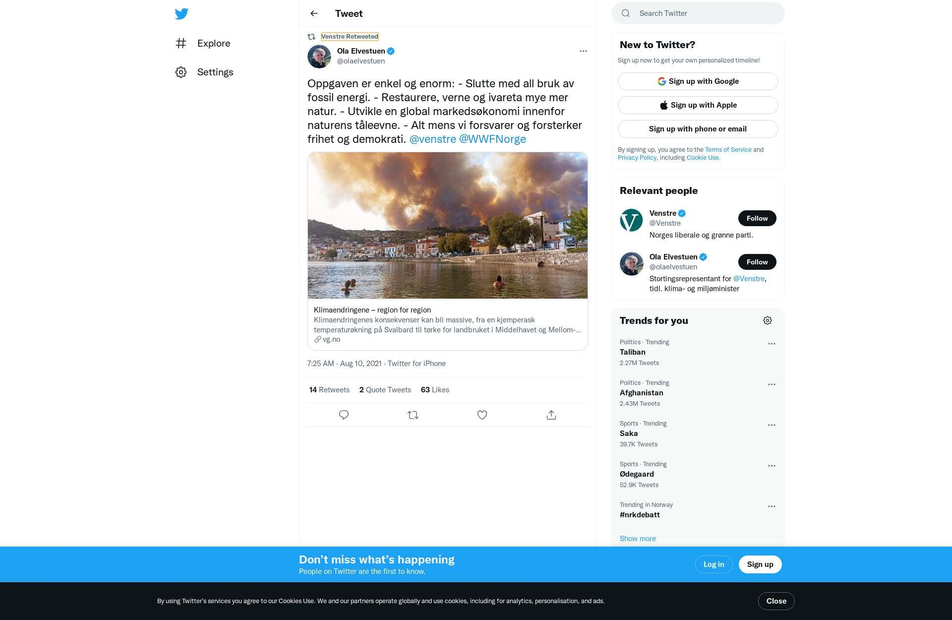
Task: Click the verified badge beside Ola Elvestuen in Relevant people
Action: click(703, 257)
